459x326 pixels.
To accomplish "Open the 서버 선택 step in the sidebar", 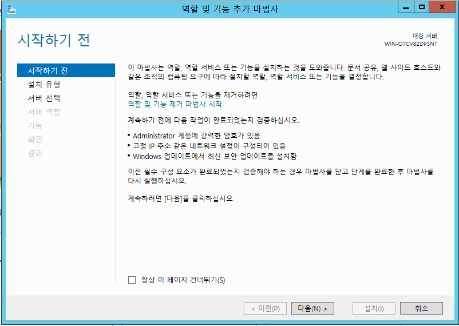I will point(43,98).
